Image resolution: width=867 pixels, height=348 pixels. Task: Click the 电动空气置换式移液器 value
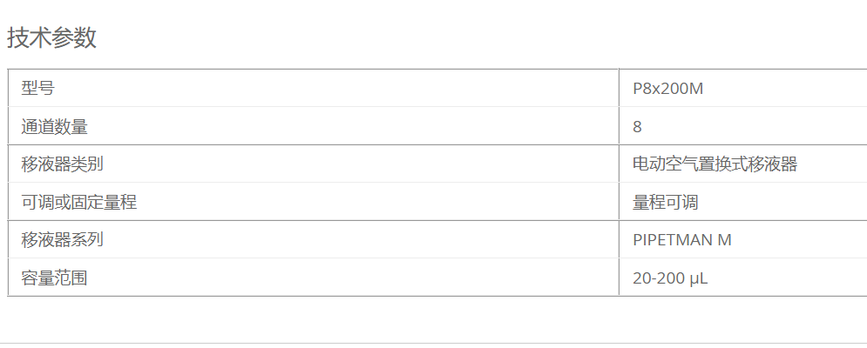tap(715, 164)
